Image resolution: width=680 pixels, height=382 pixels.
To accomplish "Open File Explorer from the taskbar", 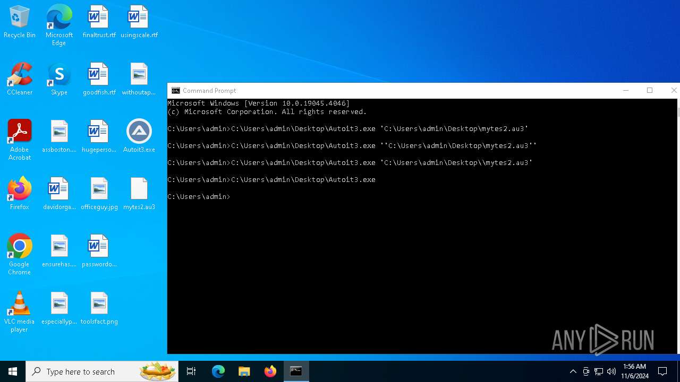I will (244, 371).
